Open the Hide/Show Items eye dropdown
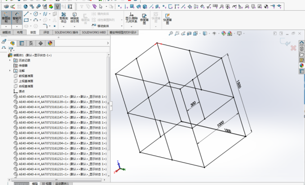The height and width of the screenshot is (185, 305). pyautogui.click(x=214, y=34)
